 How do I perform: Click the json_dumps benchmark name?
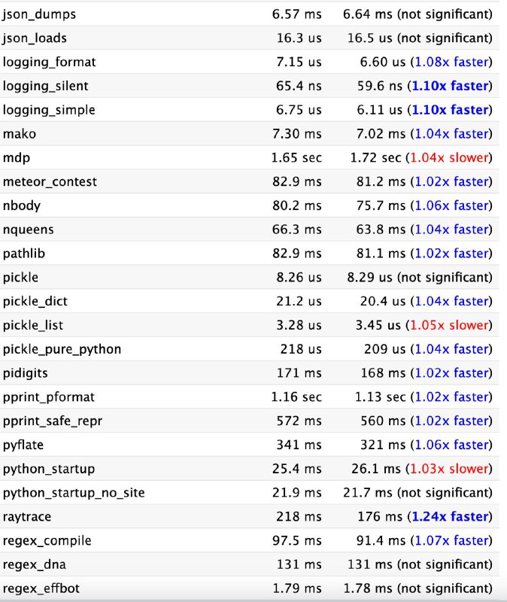point(39,14)
